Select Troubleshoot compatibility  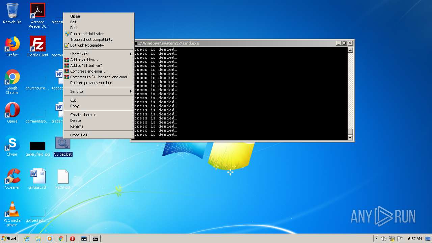[x=99, y=39]
